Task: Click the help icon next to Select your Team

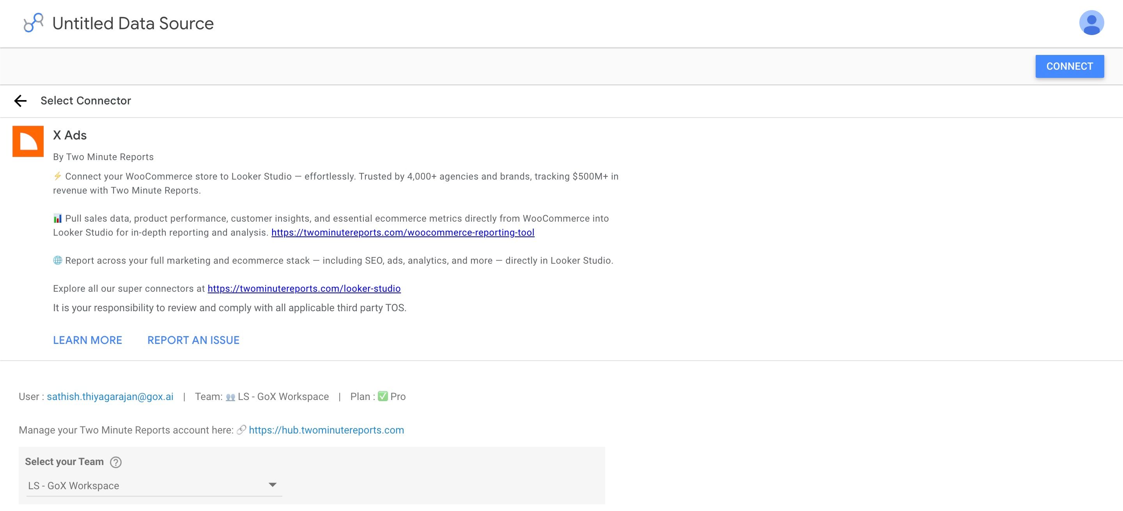Action: [116, 463]
